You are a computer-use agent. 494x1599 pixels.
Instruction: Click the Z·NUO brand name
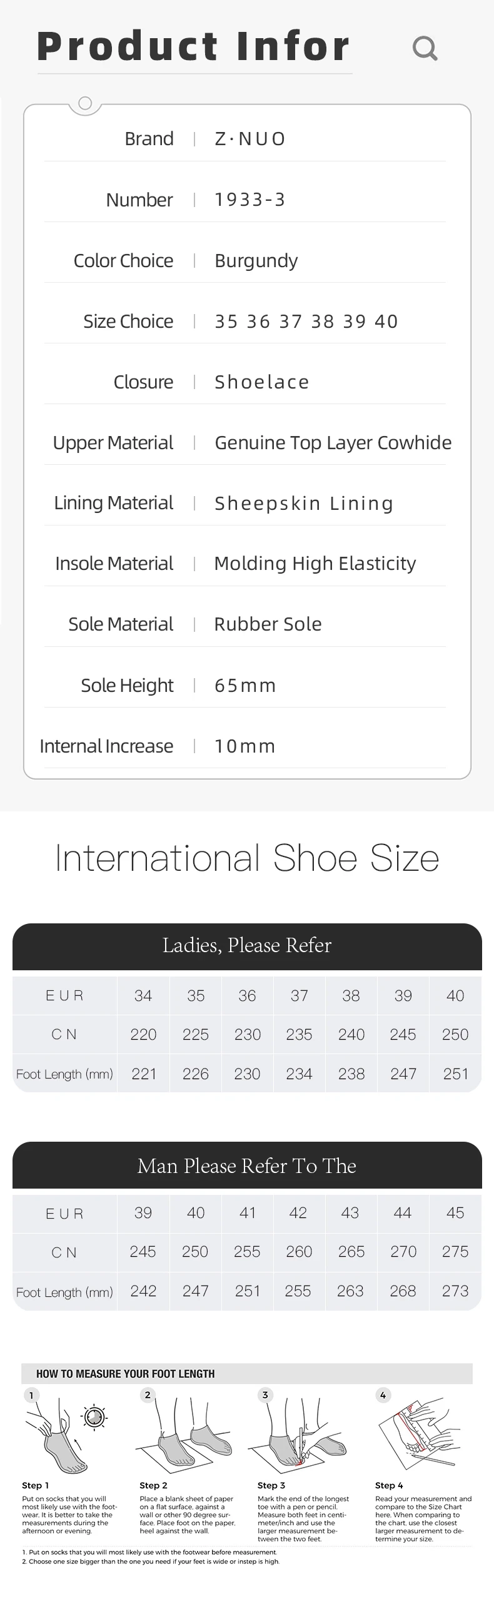pos(250,139)
